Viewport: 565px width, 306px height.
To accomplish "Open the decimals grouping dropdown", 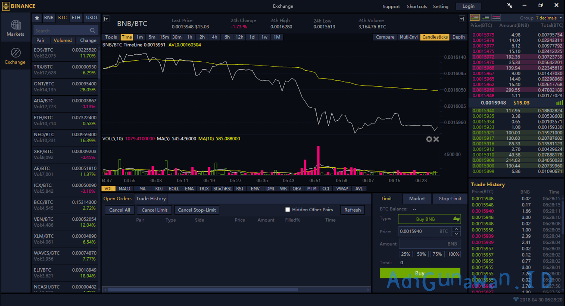I will click(x=549, y=18).
